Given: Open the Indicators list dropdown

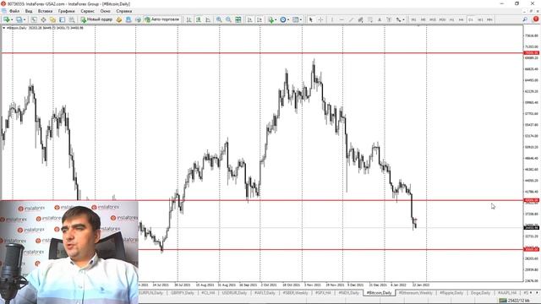Looking at the screenshot, I should coord(272,19).
